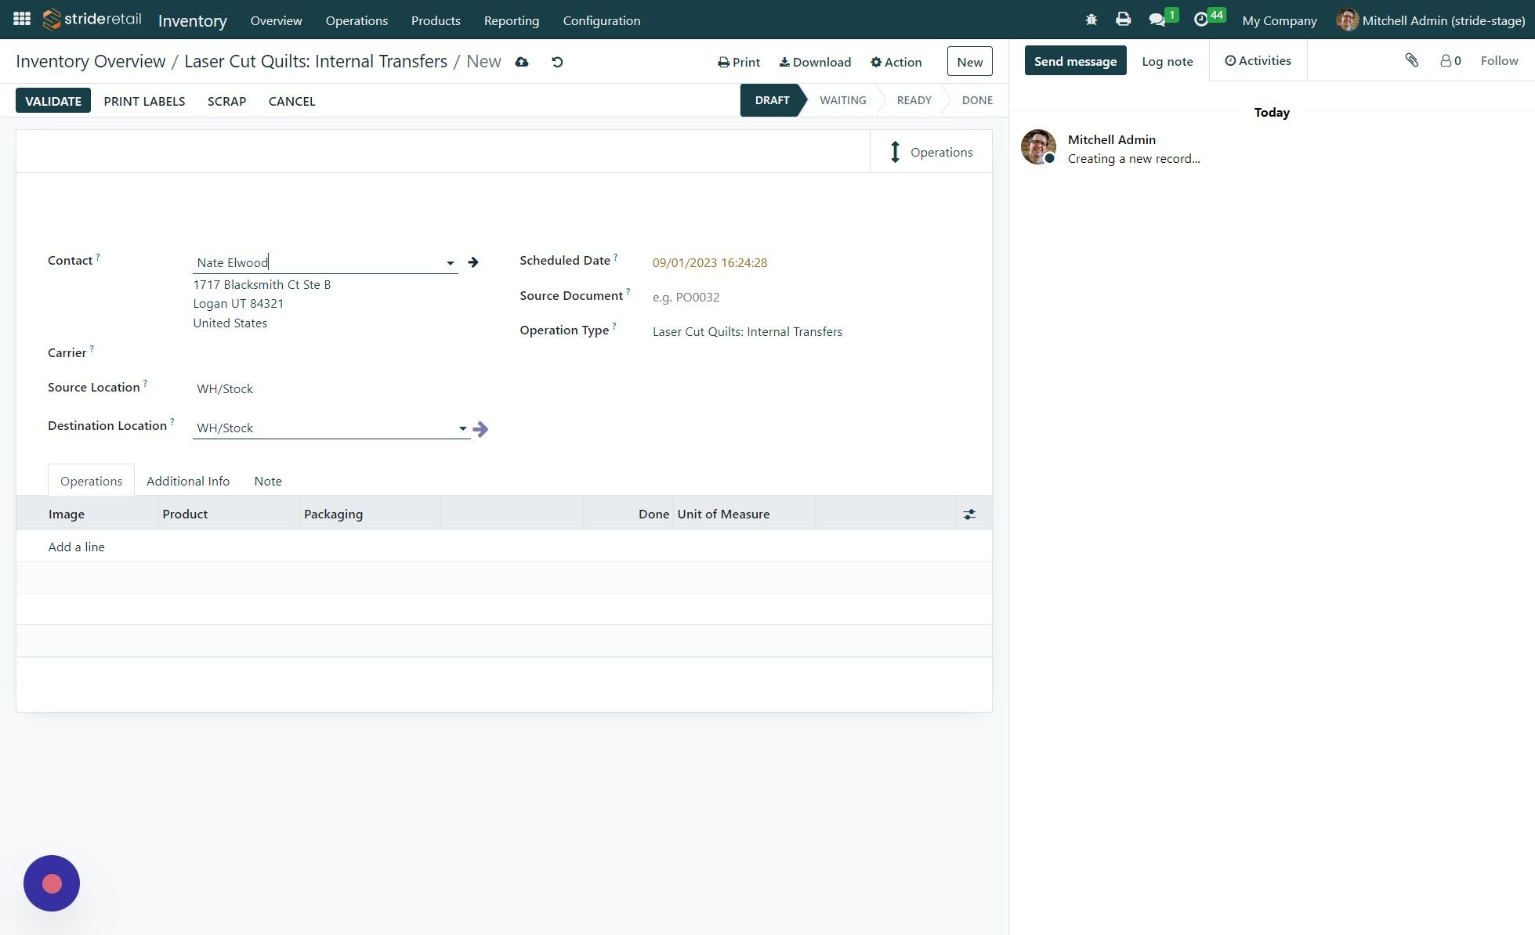
Task: Select the DONE status stage
Action: (977, 100)
